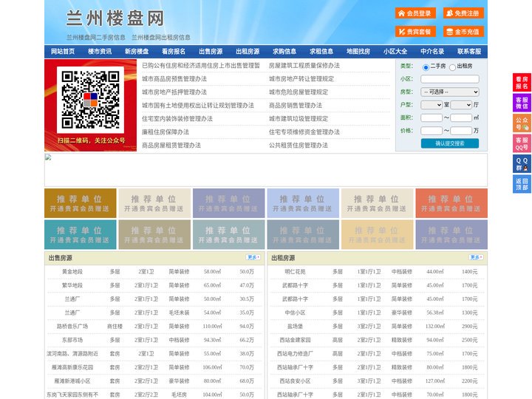Click the minimum 价格 input field
This screenshot has width=532, height=399.
click(432, 131)
